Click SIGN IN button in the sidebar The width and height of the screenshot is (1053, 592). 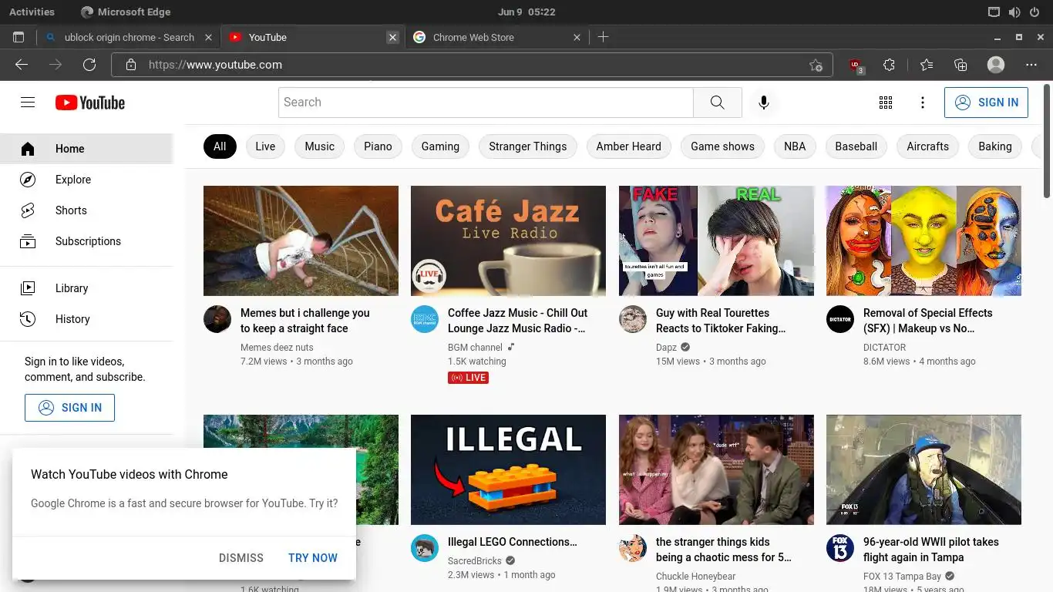(69, 408)
